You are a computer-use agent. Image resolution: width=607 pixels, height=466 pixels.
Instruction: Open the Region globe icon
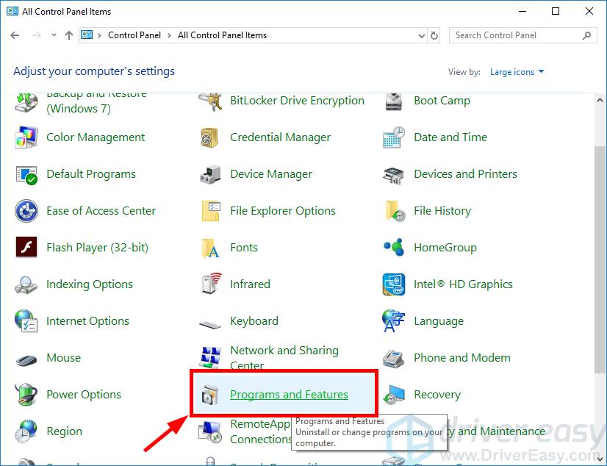pos(26,431)
